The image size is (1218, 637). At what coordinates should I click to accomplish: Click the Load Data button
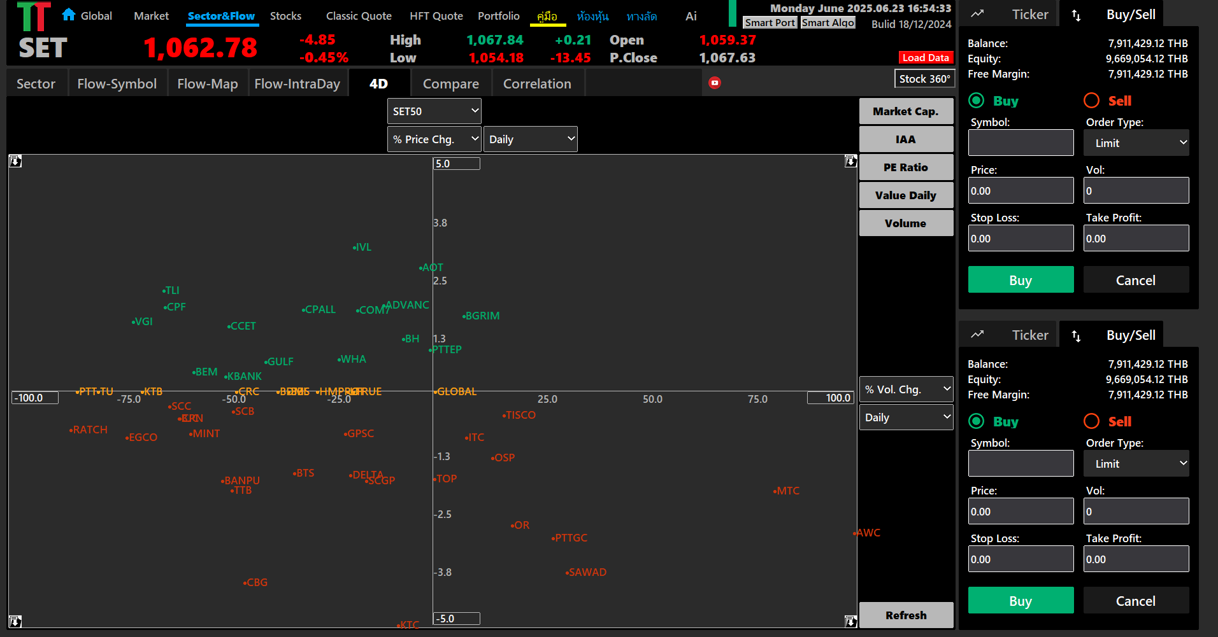[x=926, y=57]
